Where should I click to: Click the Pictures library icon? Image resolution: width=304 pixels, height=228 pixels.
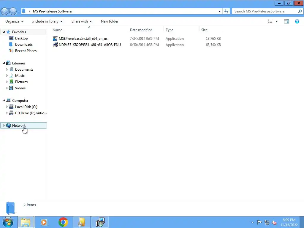(11, 82)
